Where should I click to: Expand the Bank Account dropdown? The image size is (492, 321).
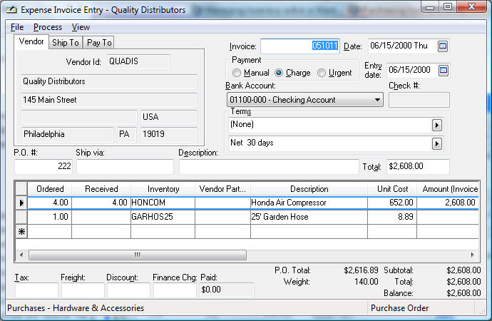tap(377, 100)
